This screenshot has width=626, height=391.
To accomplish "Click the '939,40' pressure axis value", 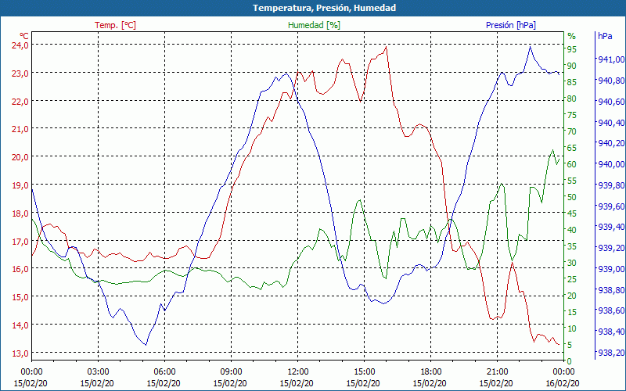I will (611, 227).
